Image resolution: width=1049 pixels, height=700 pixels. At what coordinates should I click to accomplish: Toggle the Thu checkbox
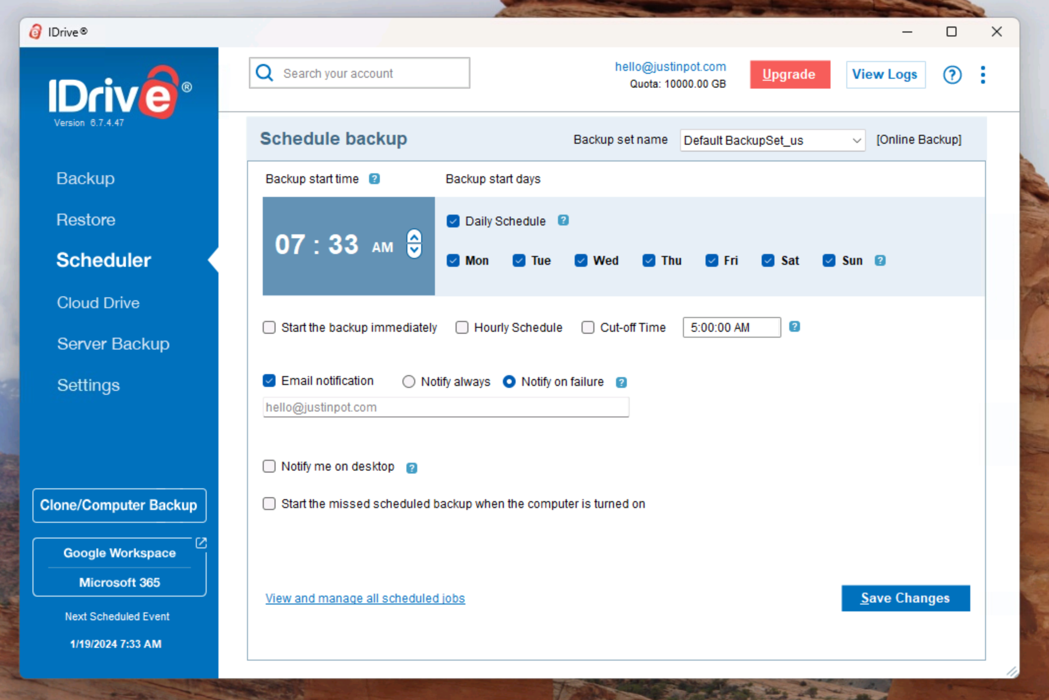coord(649,260)
